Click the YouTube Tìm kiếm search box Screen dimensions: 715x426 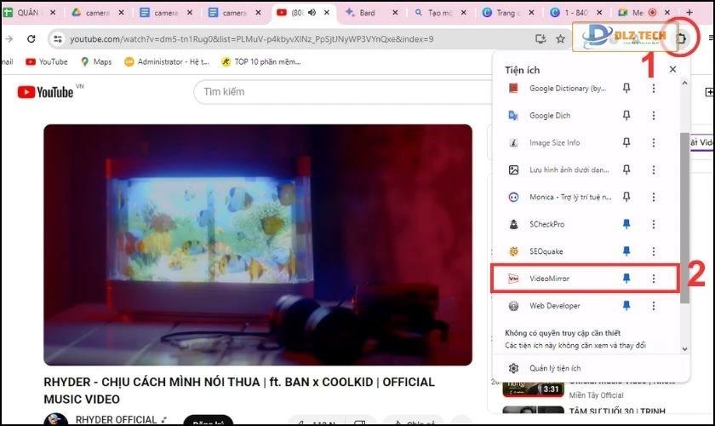[340, 92]
